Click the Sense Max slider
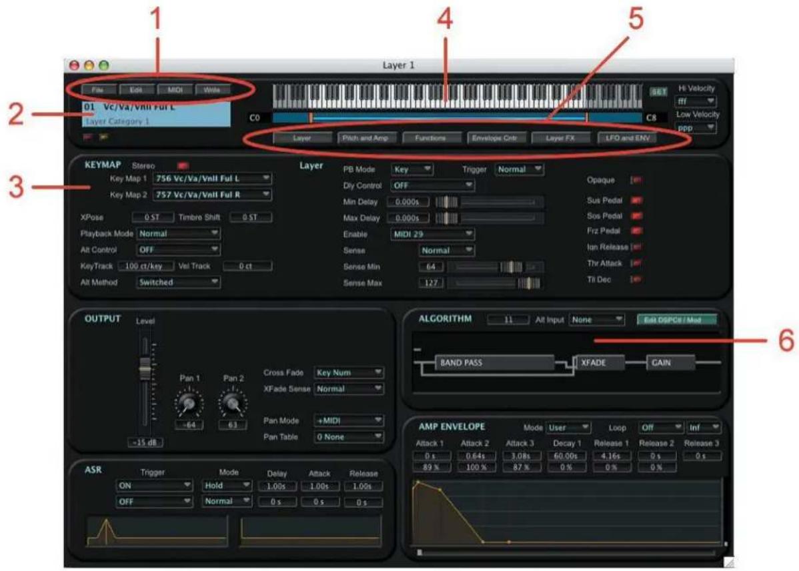The image size is (799, 571). click(x=496, y=283)
